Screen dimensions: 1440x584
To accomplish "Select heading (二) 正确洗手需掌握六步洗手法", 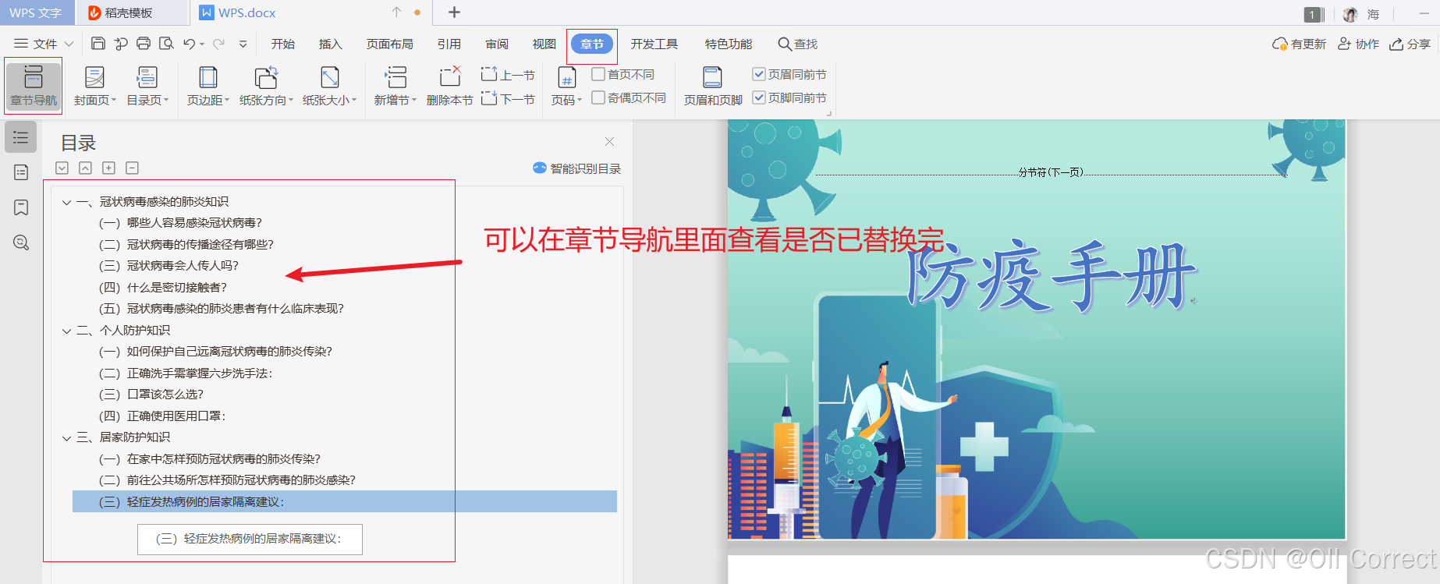I will [186, 373].
